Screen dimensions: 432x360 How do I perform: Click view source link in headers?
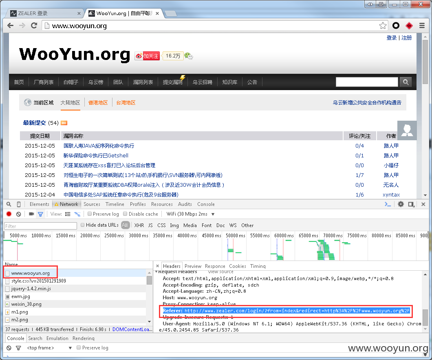[x=220, y=272]
